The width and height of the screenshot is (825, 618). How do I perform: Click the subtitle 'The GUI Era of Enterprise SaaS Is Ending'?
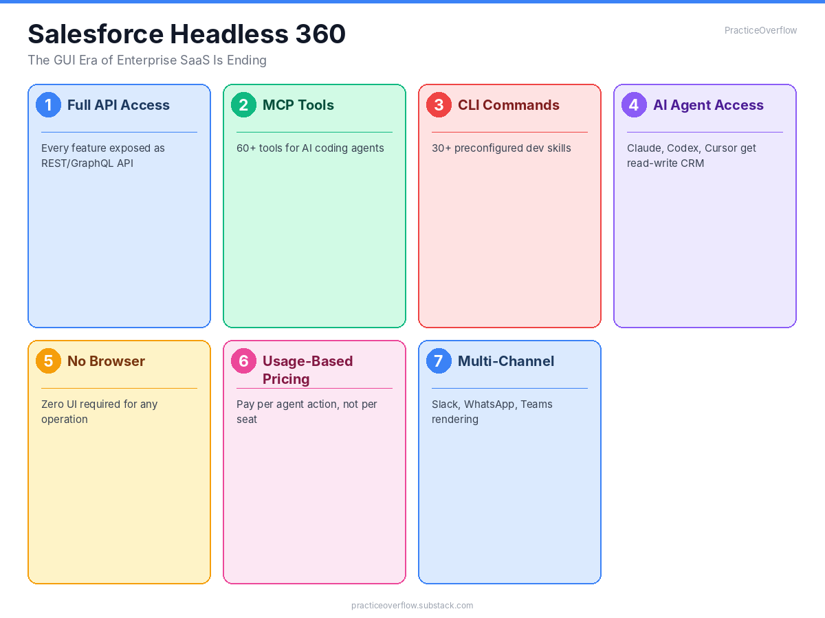[x=147, y=60]
